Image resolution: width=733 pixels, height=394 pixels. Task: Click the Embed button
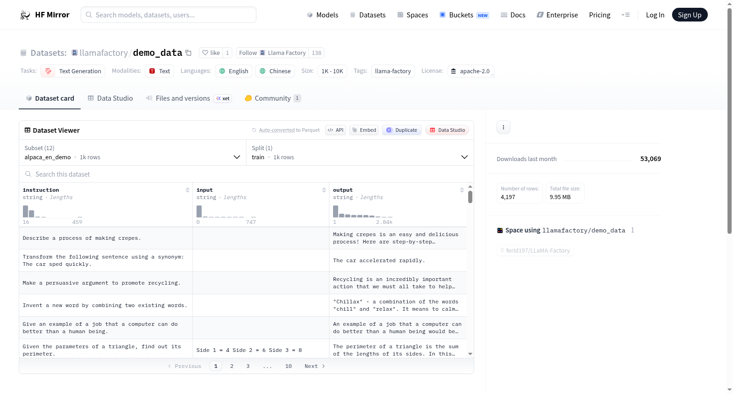[364, 130]
